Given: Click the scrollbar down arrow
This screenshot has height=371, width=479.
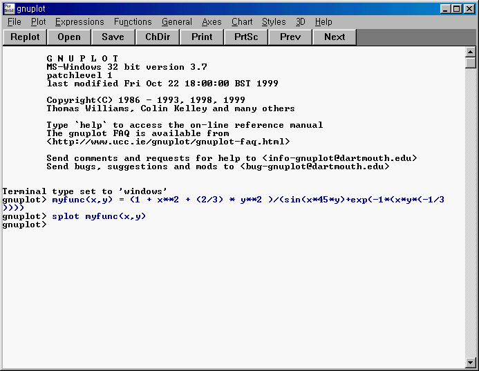Looking at the screenshot, I should pyautogui.click(x=471, y=363).
